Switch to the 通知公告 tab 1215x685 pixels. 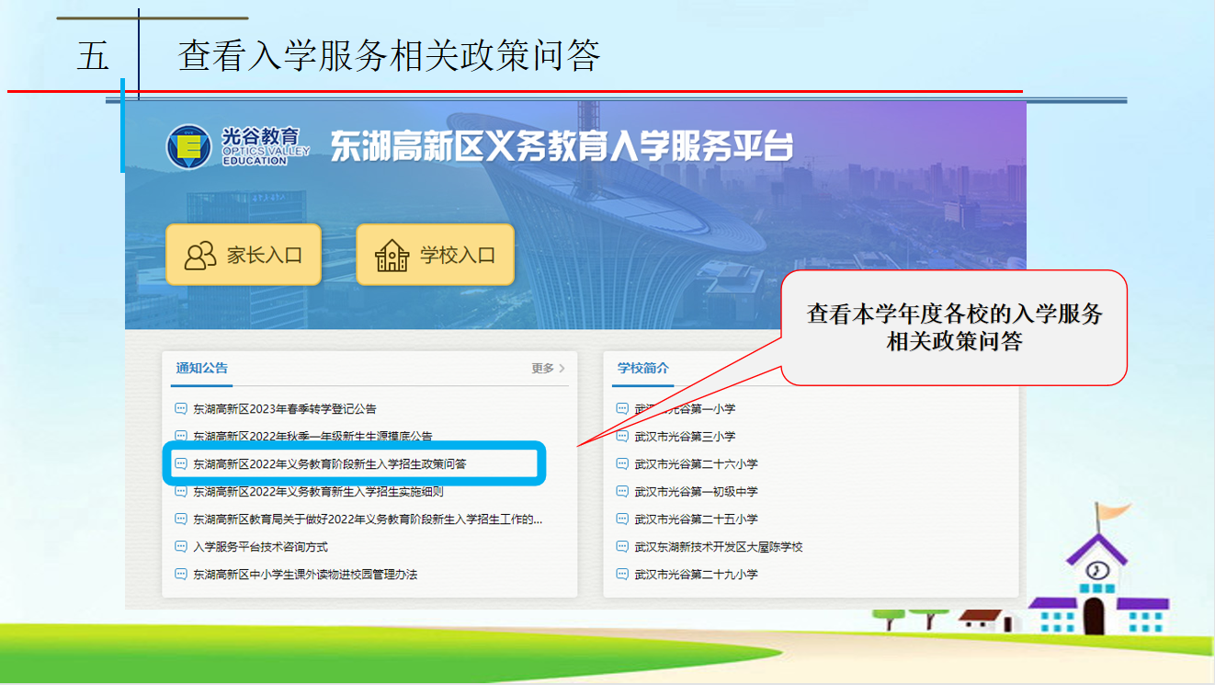202,369
